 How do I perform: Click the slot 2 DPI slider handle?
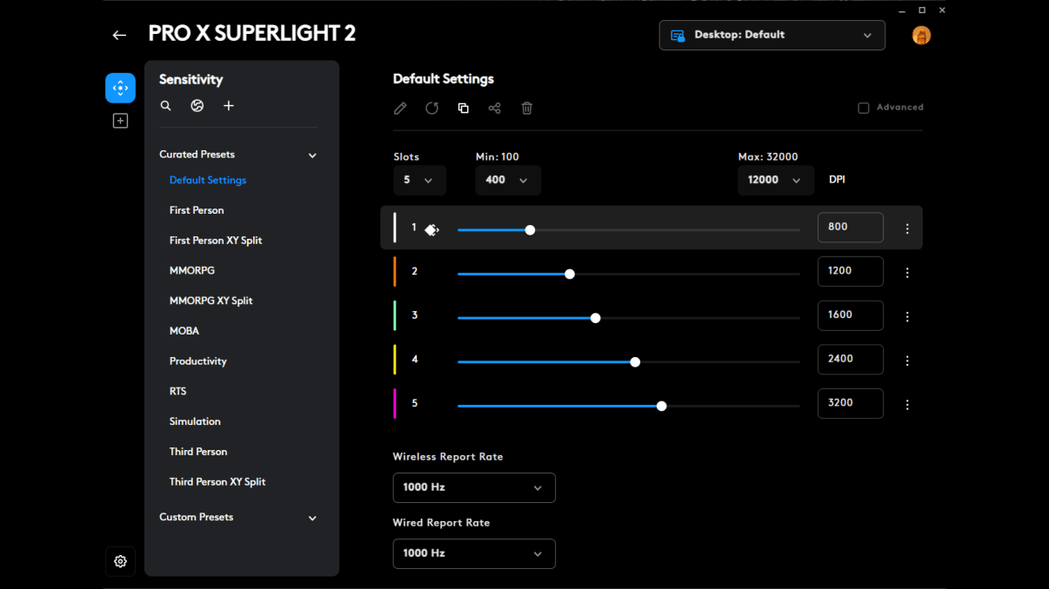[x=570, y=274]
